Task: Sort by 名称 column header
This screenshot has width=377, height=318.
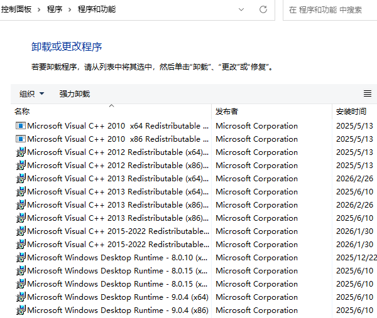Action: (x=111, y=112)
